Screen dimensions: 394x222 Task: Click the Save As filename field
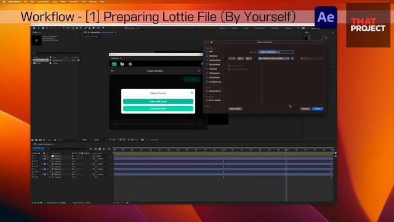point(276,52)
